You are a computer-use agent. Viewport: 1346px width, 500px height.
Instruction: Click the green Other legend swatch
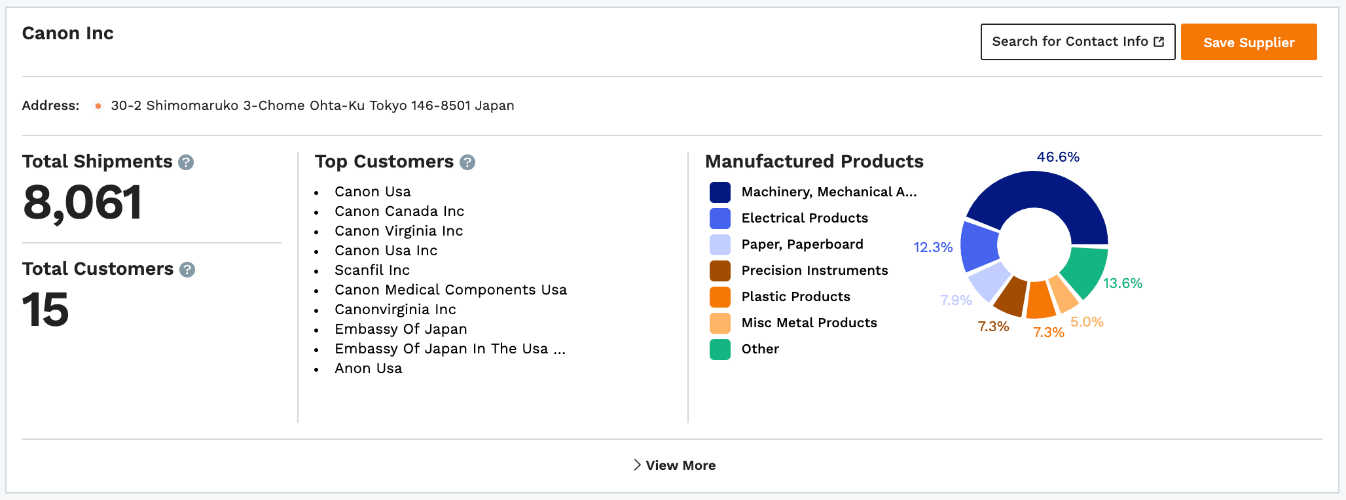(x=720, y=349)
